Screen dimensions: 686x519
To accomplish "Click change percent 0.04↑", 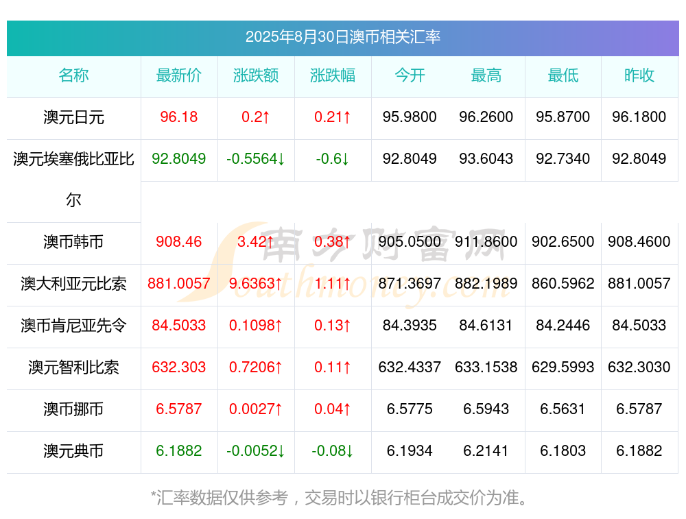I will click(x=333, y=409).
